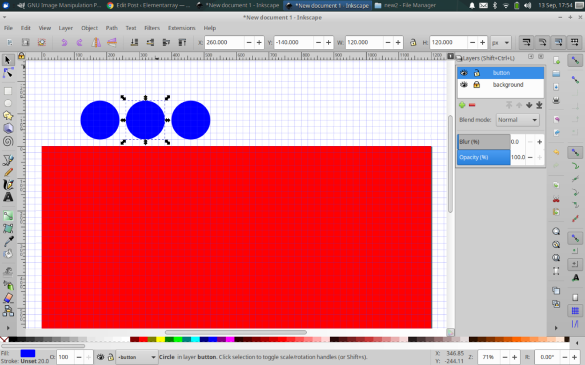Open the Path menu
The image size is (585, 365).
pos(111,27)
